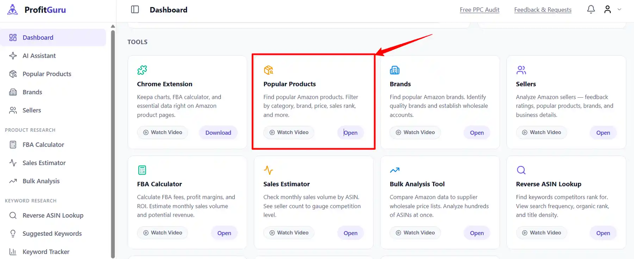This screenshot has height=259, width=634.
Task: Watch Video for Brands
Action: tap(415, 132)
